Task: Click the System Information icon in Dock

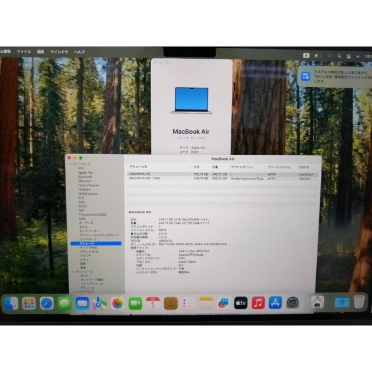Action: pyautogui.click(x=317, y=302)
